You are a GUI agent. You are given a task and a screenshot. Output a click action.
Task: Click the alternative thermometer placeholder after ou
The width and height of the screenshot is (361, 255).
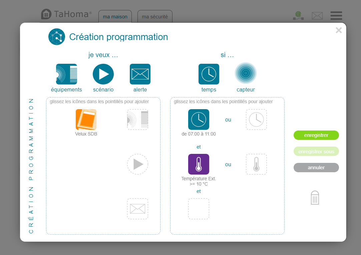256,164
